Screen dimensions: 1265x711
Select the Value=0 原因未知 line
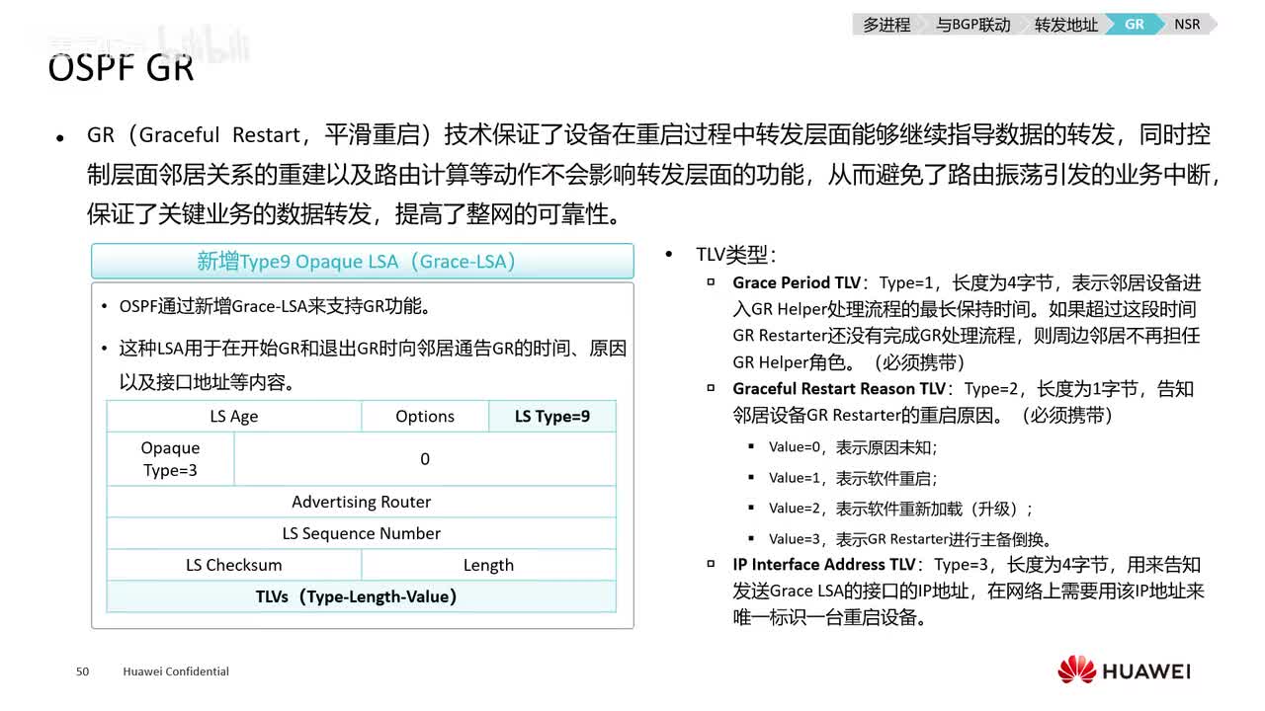[853, 447]
